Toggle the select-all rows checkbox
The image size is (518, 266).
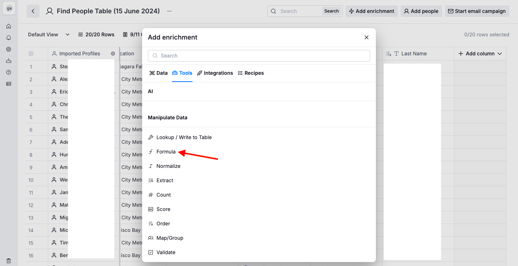(x=31, y=54)
